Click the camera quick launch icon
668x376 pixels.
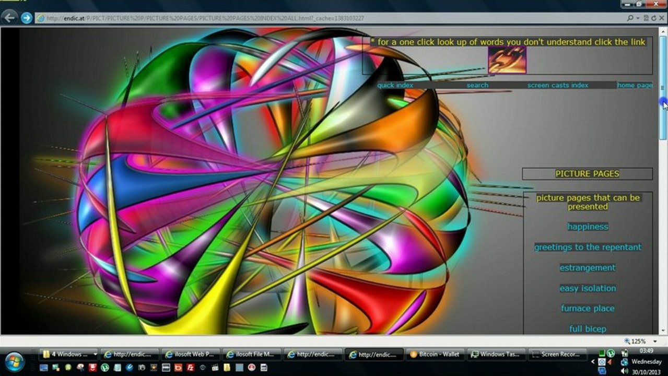pyautogui.click(x=142, y=368)
